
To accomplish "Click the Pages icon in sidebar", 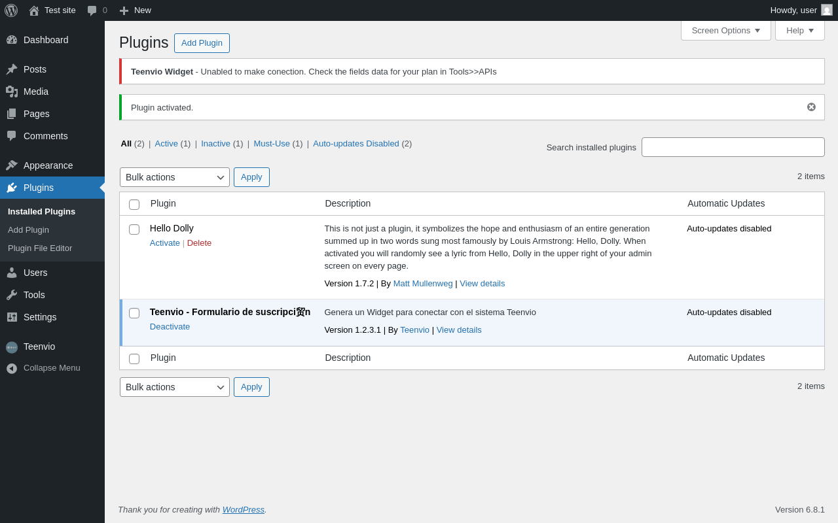I will [x=12, y=114].
